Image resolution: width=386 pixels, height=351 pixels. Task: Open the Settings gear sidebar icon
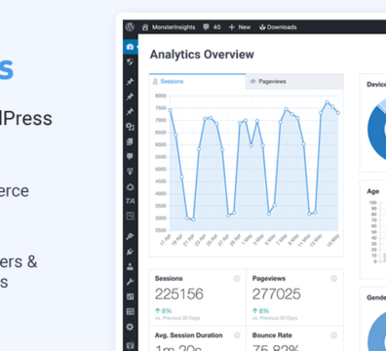(x=130, y=327)
